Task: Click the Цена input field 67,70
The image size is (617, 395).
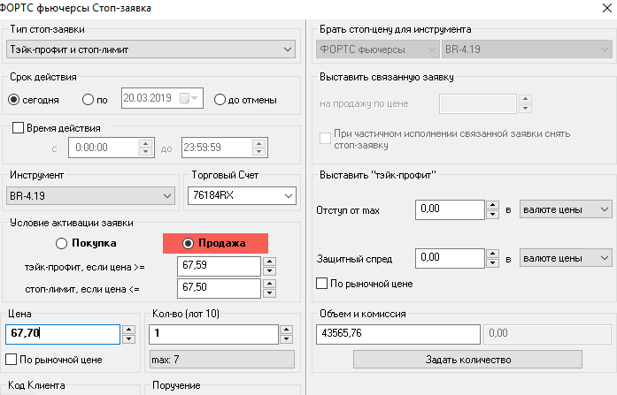Action: (x=62, y=334)
